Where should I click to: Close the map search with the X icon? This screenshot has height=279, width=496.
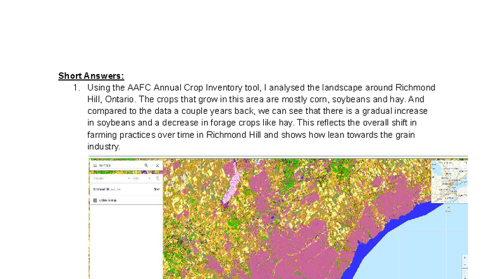tap(157, 166)
